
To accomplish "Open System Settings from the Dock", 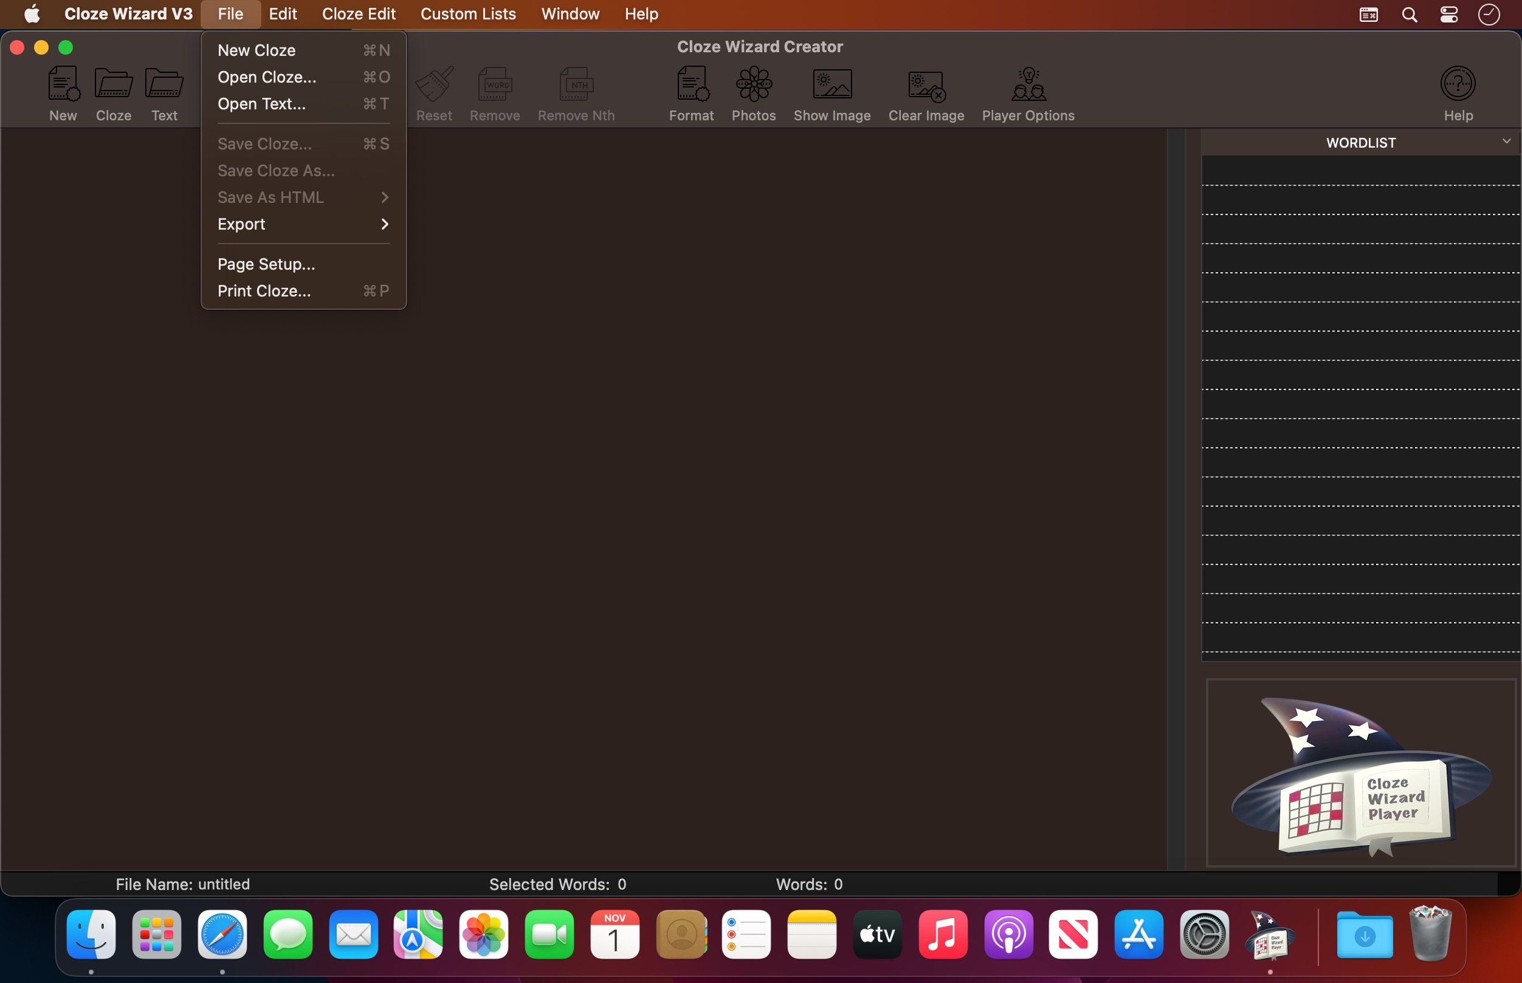I will 1203,934.
